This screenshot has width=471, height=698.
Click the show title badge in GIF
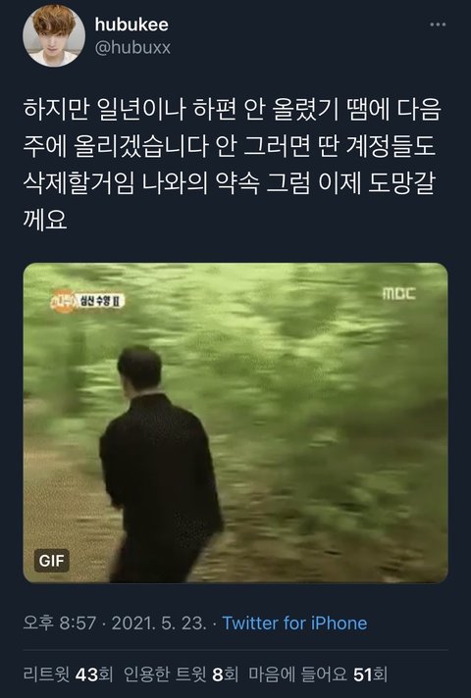point(87,301)
